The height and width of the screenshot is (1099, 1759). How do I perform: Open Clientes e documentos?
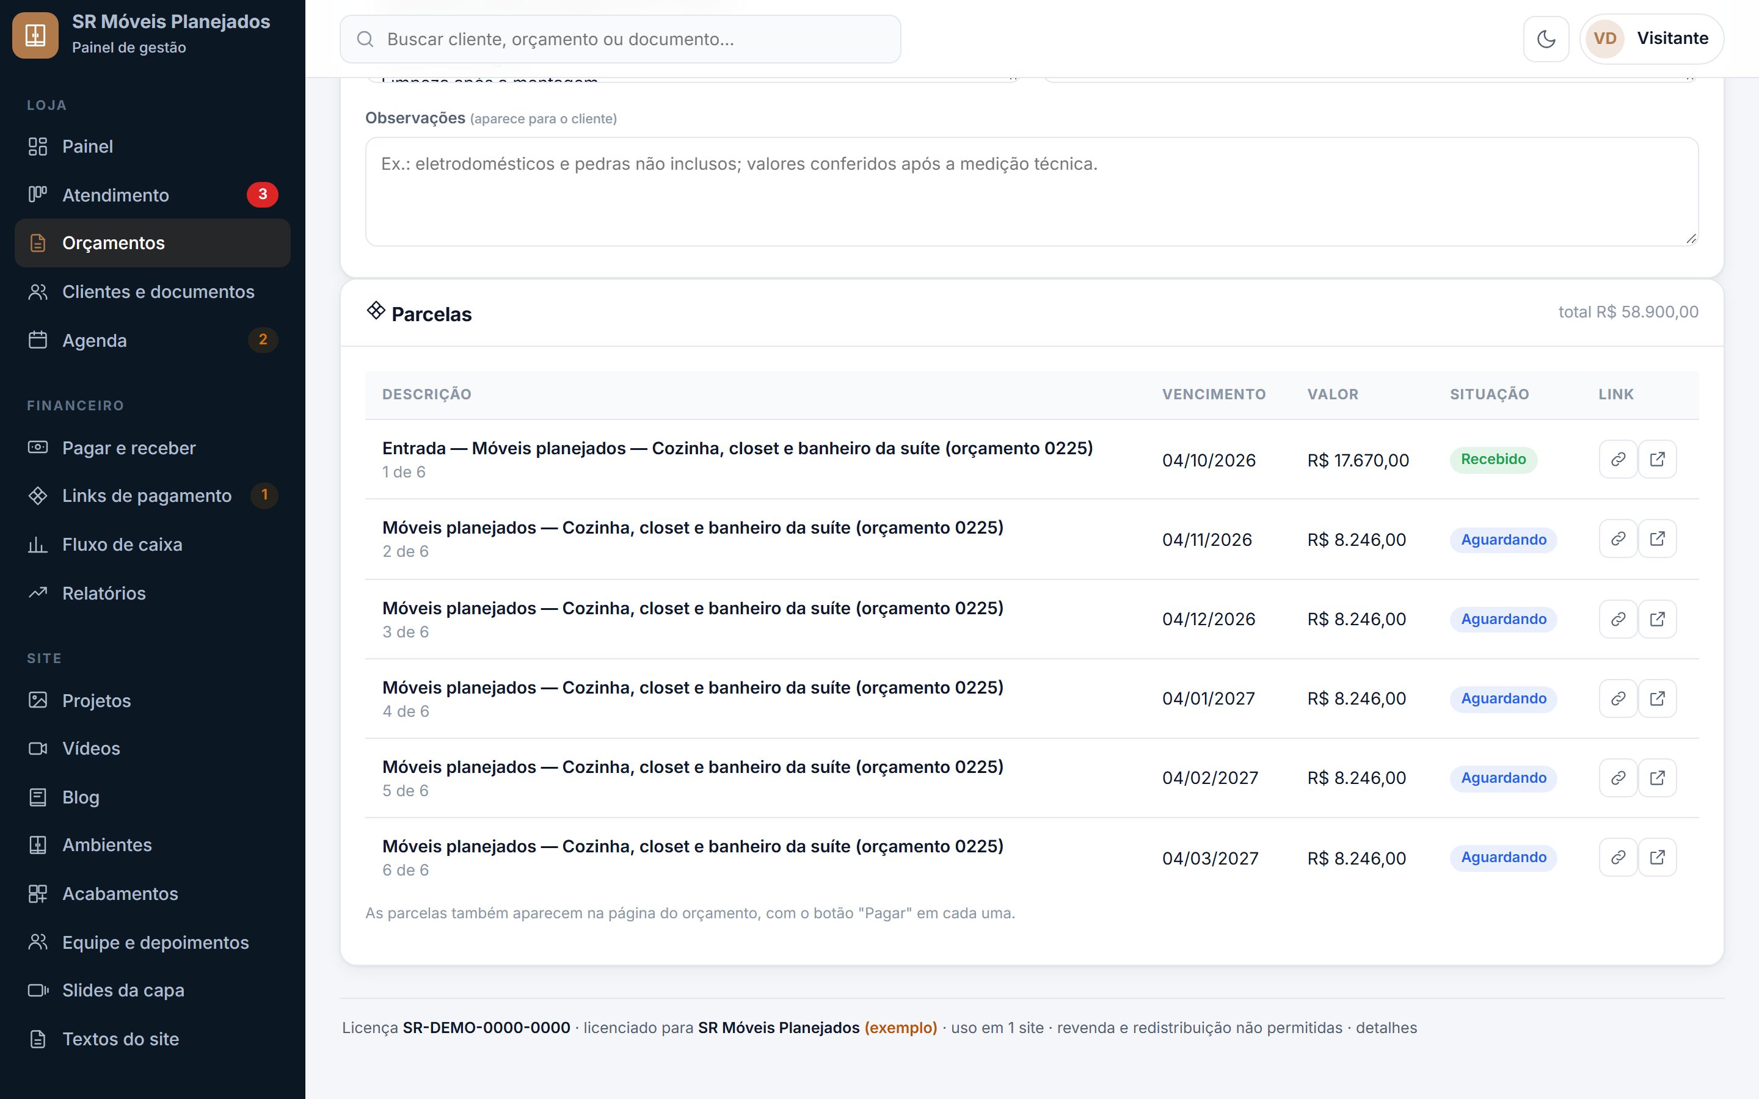(153, 291)
